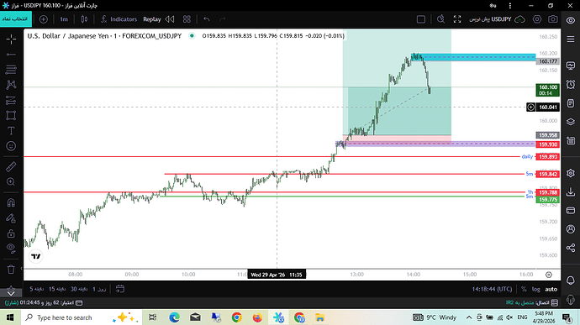Open the time axis settings icon beside 16:00
Viewport: 580px width, 325px height.
[x=549, y=275]
